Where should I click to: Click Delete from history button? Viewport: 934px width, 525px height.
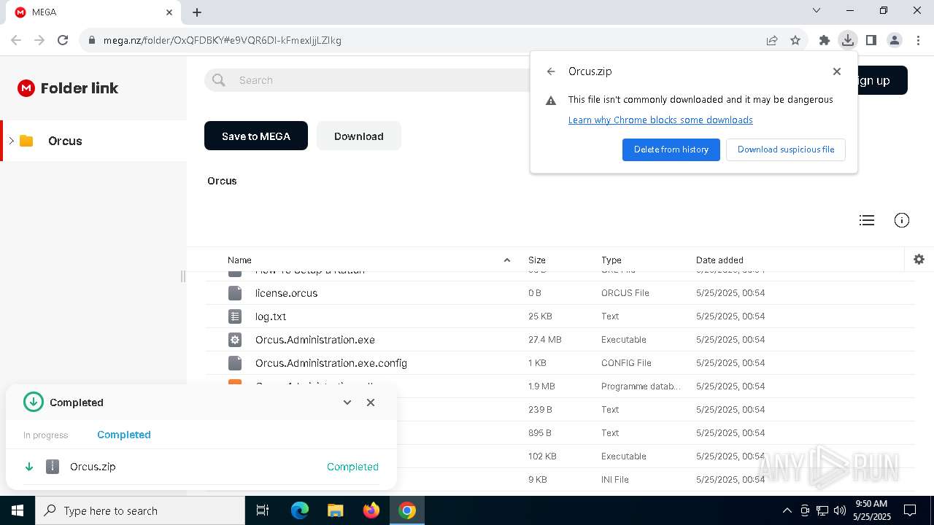coord(671,149)
